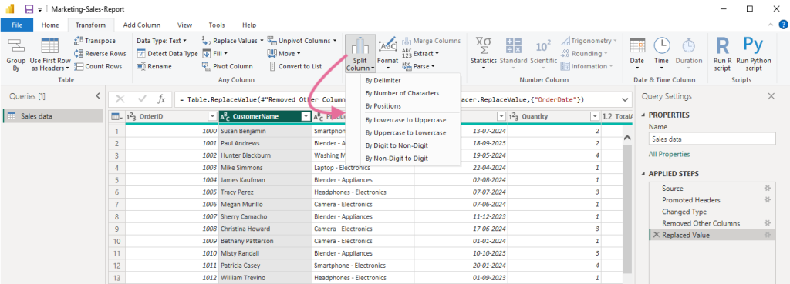Open the Fill dropdown
This screenshot has height=284, width=790.
coord(215,53)
